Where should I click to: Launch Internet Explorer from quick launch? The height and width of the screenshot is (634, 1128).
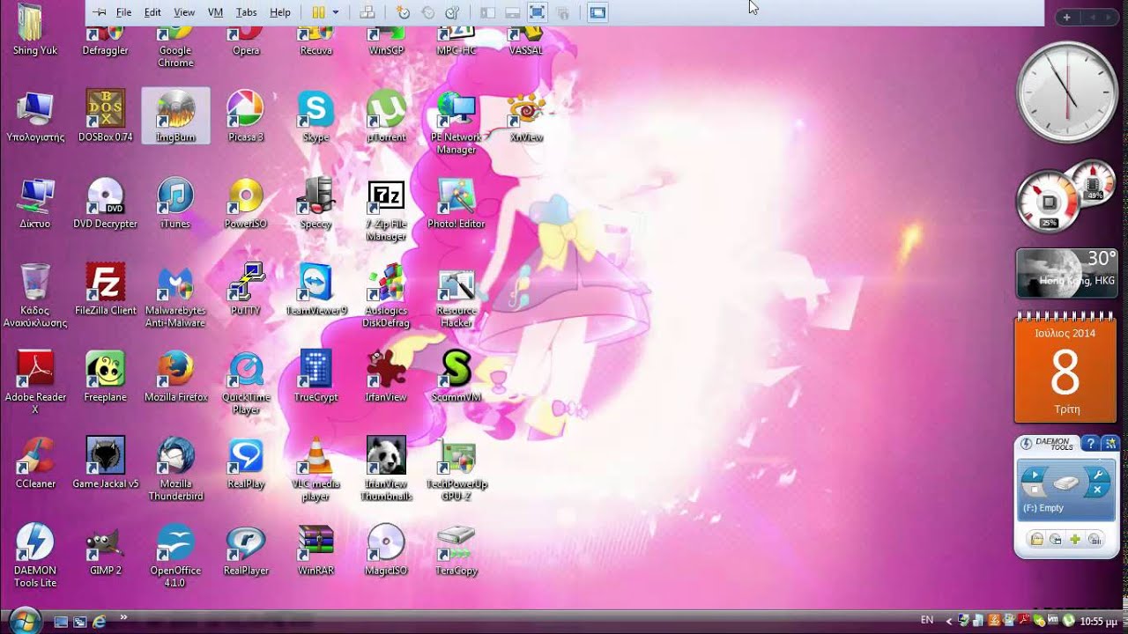point(99,621)
